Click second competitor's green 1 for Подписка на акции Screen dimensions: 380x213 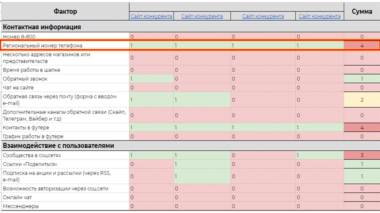202,176
